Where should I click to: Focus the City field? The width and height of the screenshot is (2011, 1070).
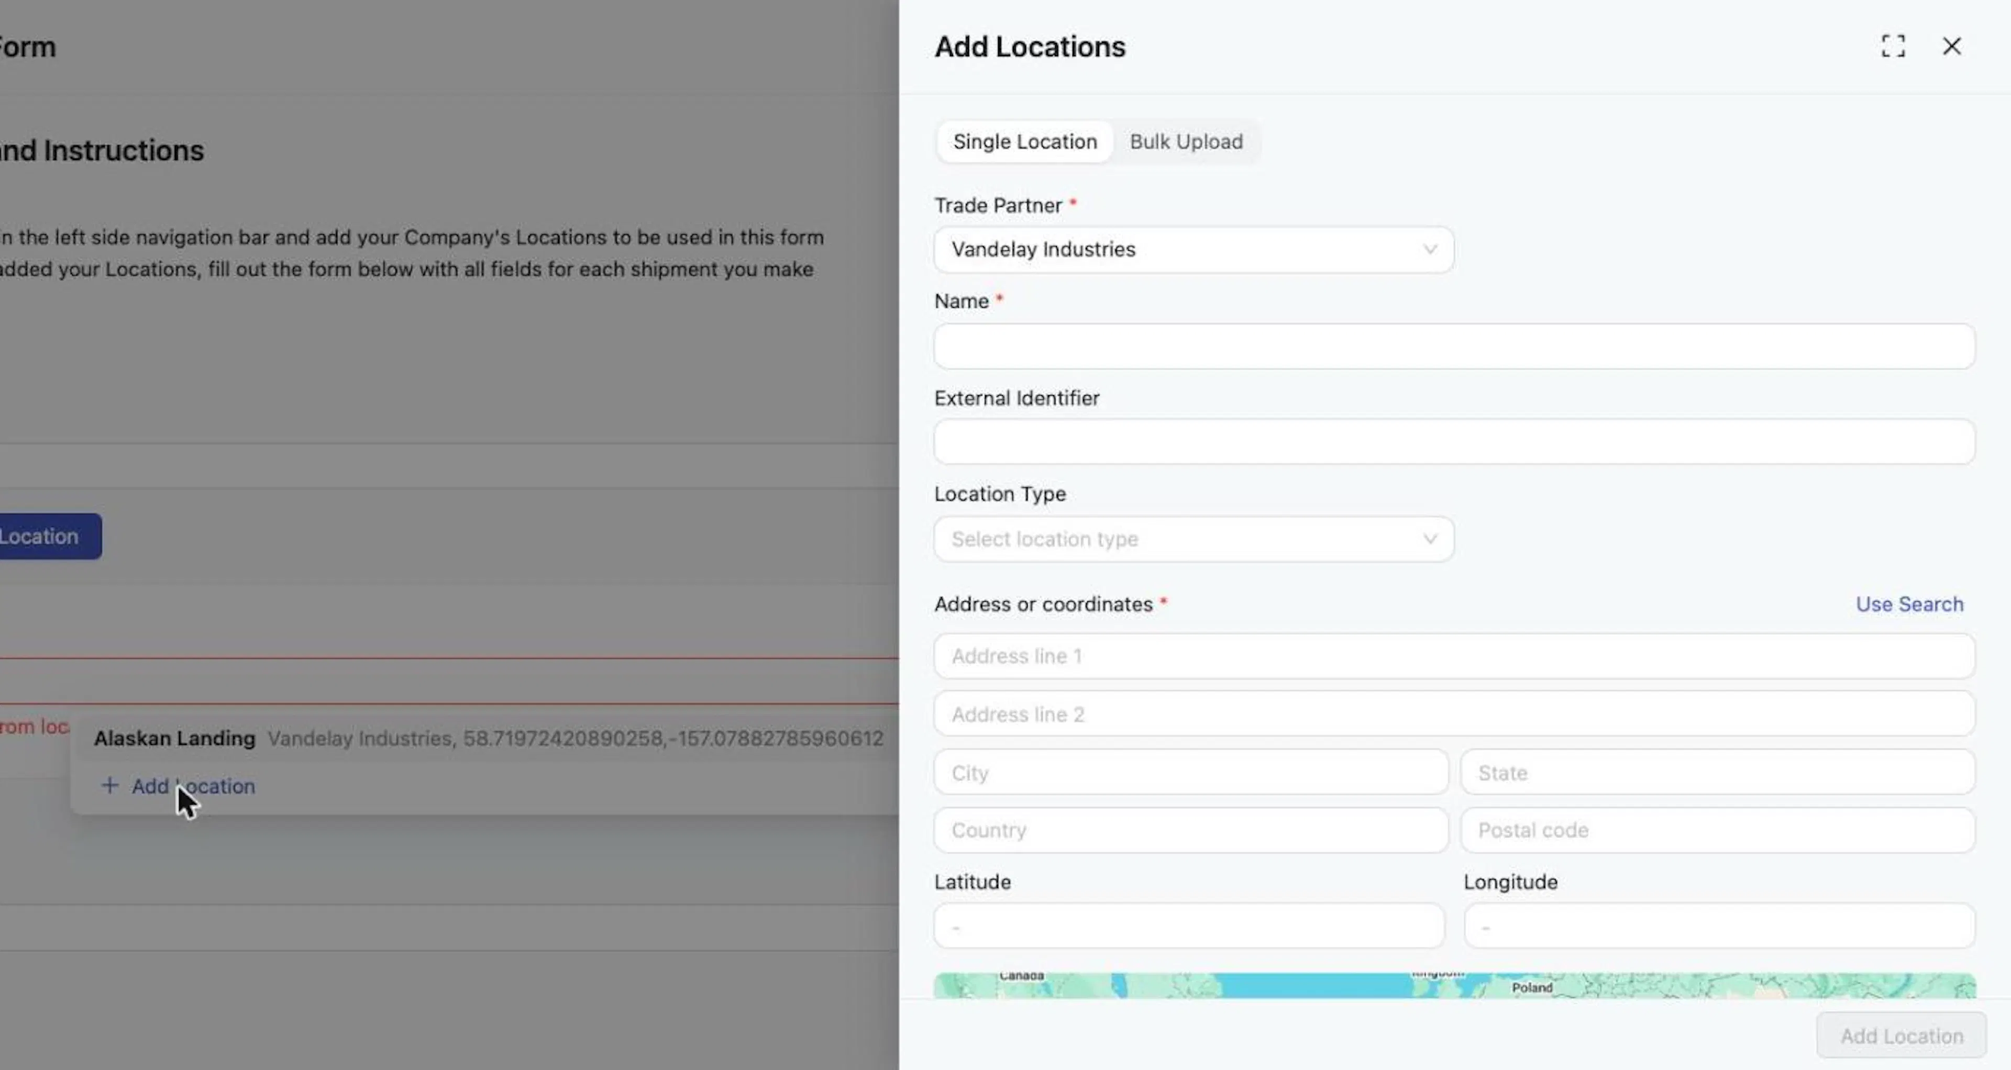[x=1190, y=773]
